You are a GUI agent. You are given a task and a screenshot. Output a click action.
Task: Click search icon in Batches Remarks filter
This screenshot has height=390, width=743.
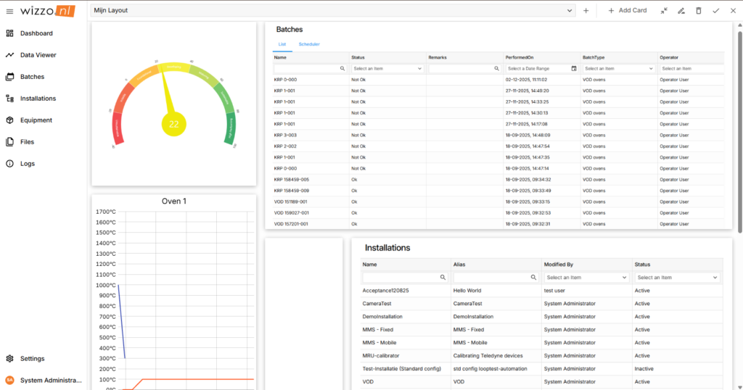coord(496,69)
